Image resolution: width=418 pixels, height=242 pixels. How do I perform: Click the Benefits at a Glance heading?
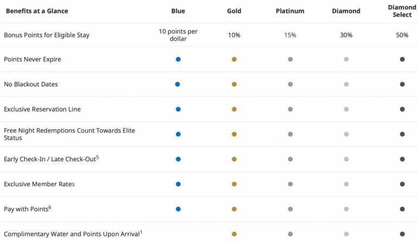pyautogui.click(x=37, y=11)
